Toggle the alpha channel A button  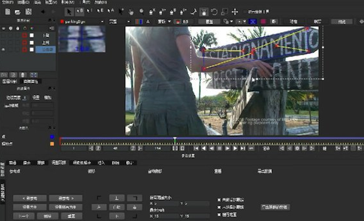[148, 22]
